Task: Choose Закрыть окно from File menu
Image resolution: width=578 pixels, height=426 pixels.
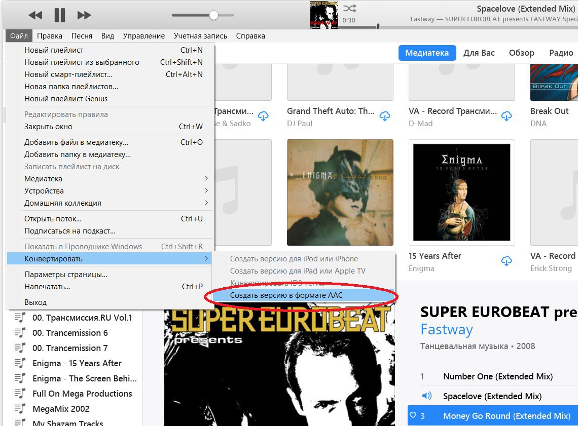Action: [x=110, y=126]
